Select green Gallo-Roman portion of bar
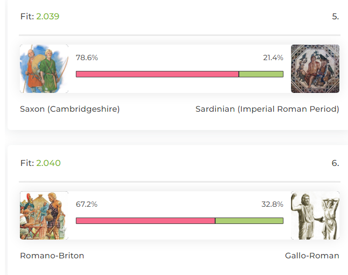Image resolution: width=348 pixels, height=275 pixels. 249,221
